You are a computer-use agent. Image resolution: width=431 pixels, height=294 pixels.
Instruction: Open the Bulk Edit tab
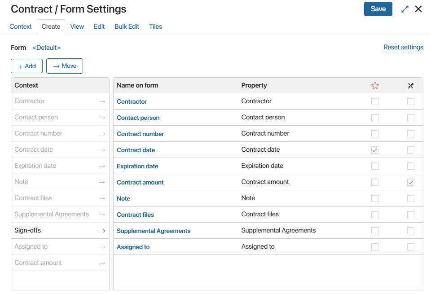pos(127,26)
